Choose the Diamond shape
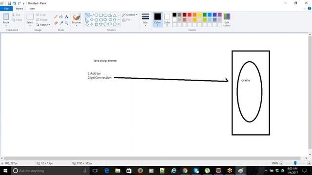This screenshot has width=312, height=175. [92, 19]
